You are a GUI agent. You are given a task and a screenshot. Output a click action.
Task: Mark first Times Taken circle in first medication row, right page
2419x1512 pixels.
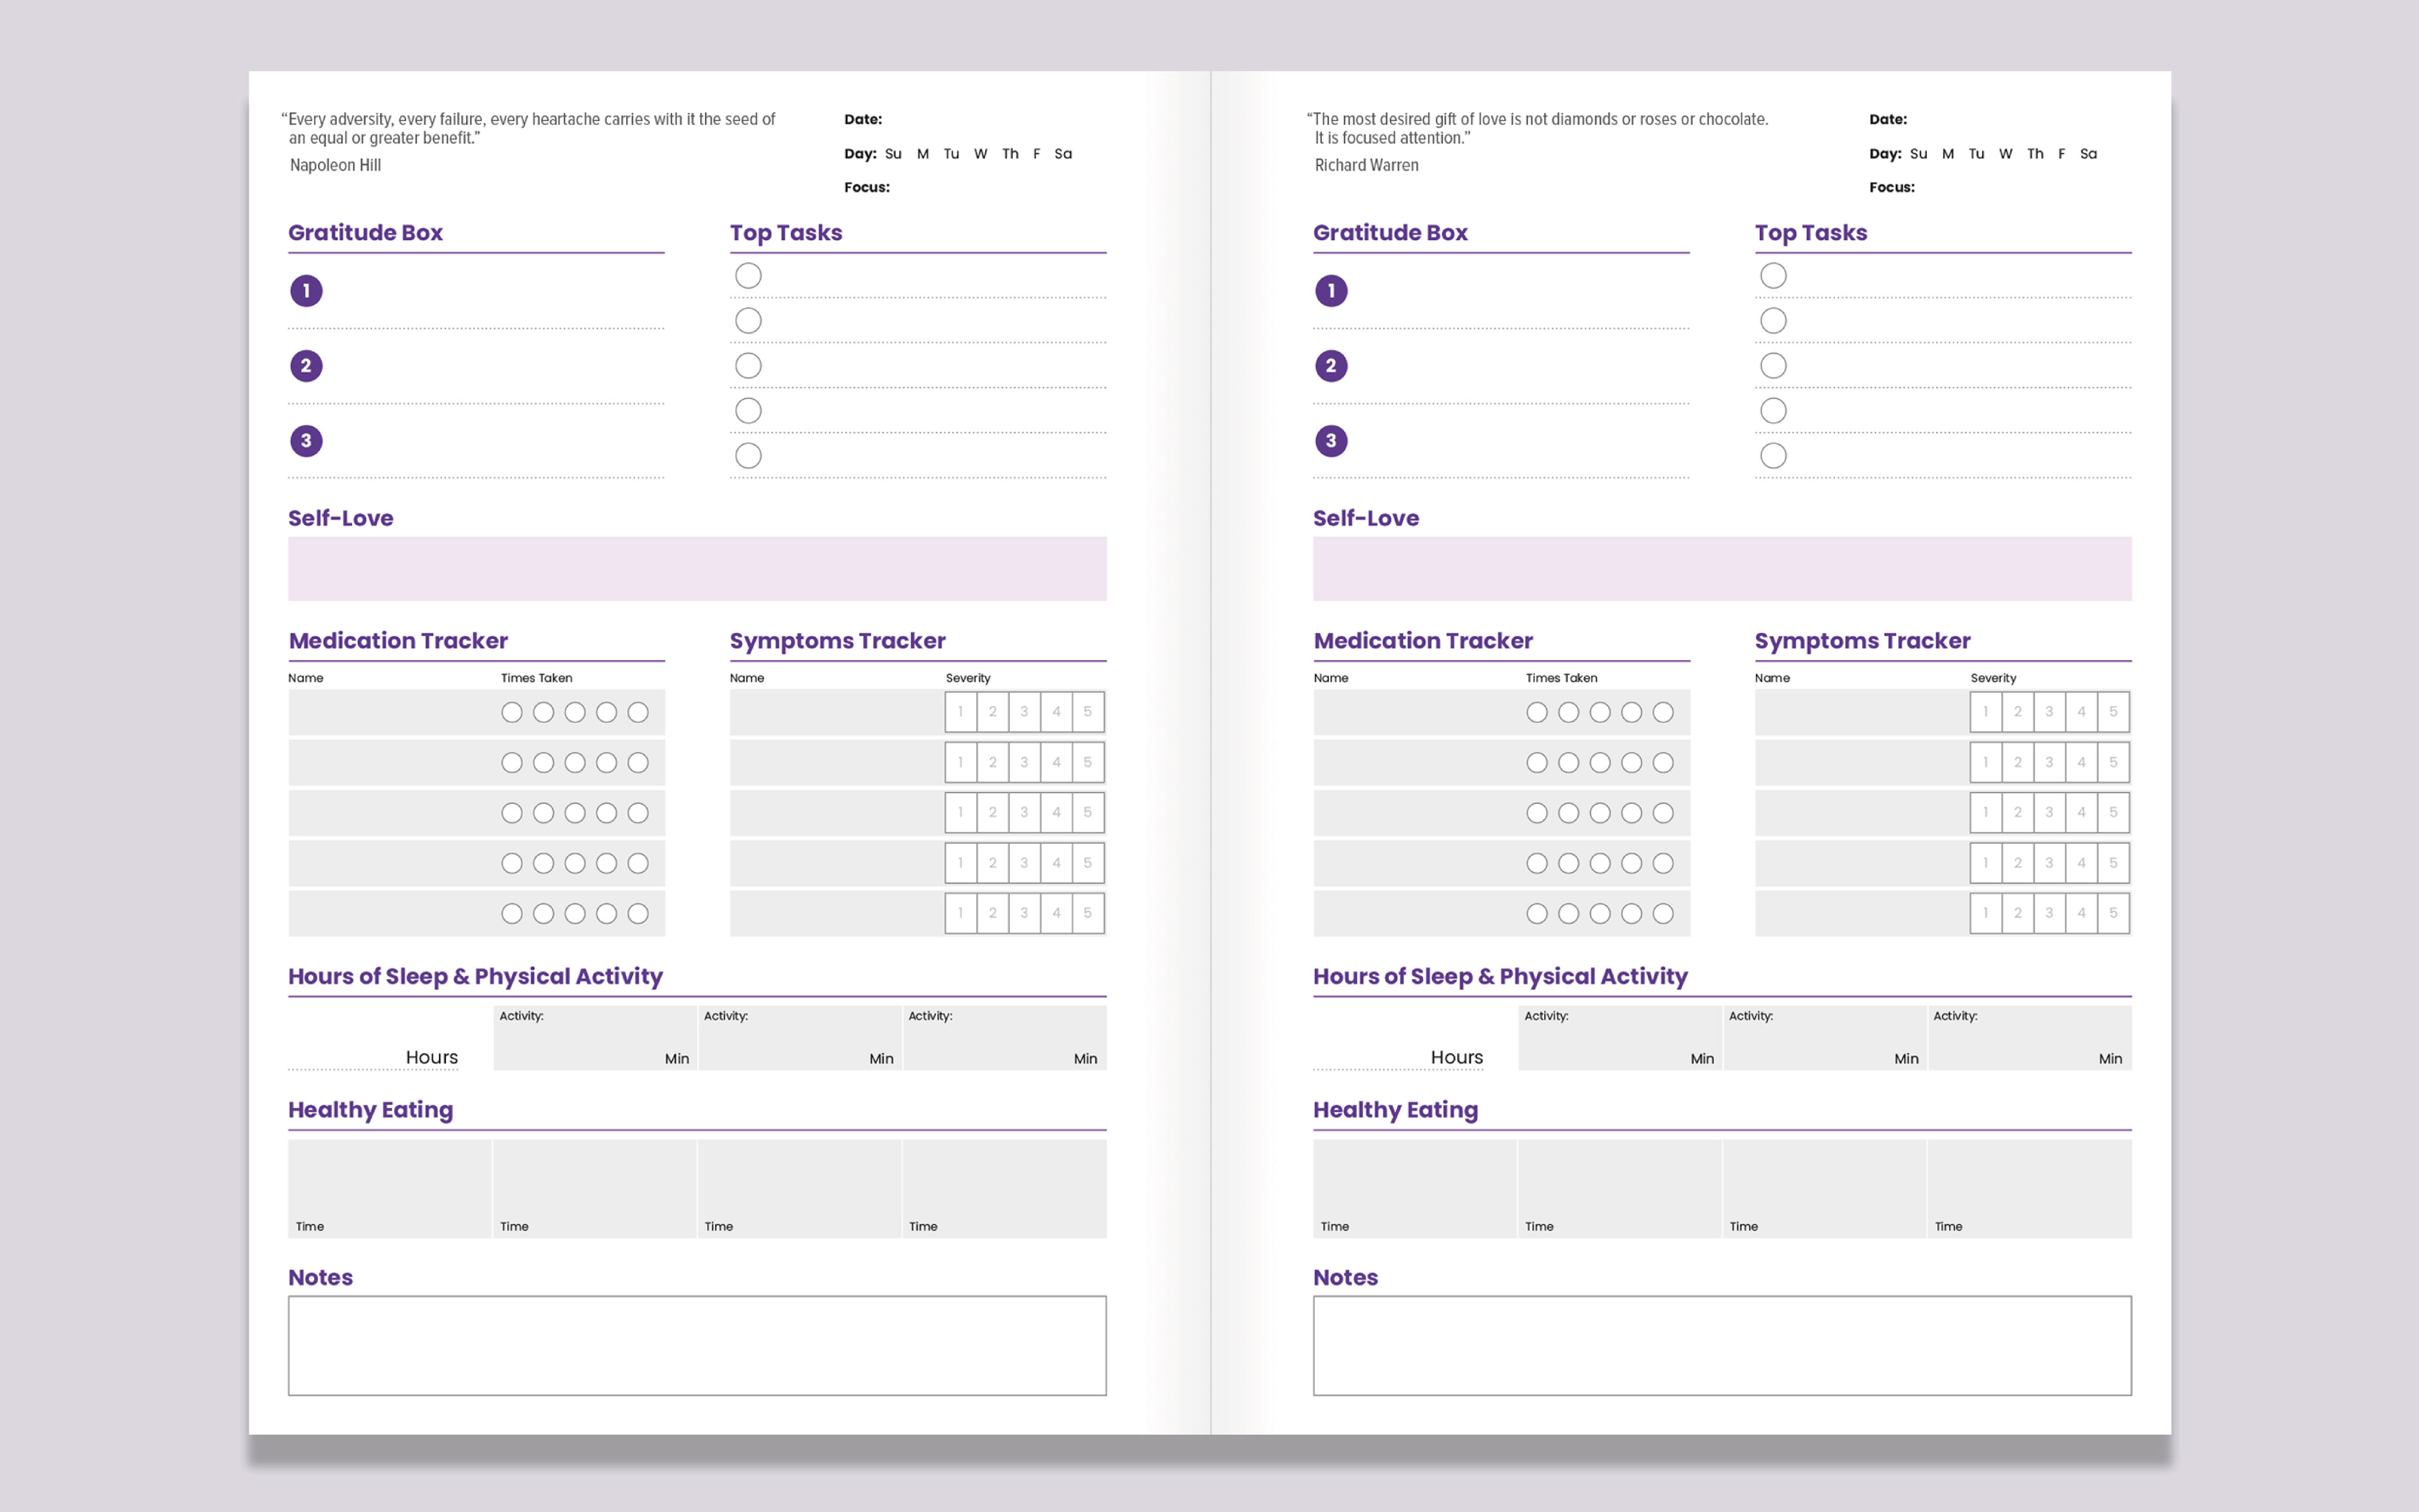pyautogui.click(x=1536, y=713)
